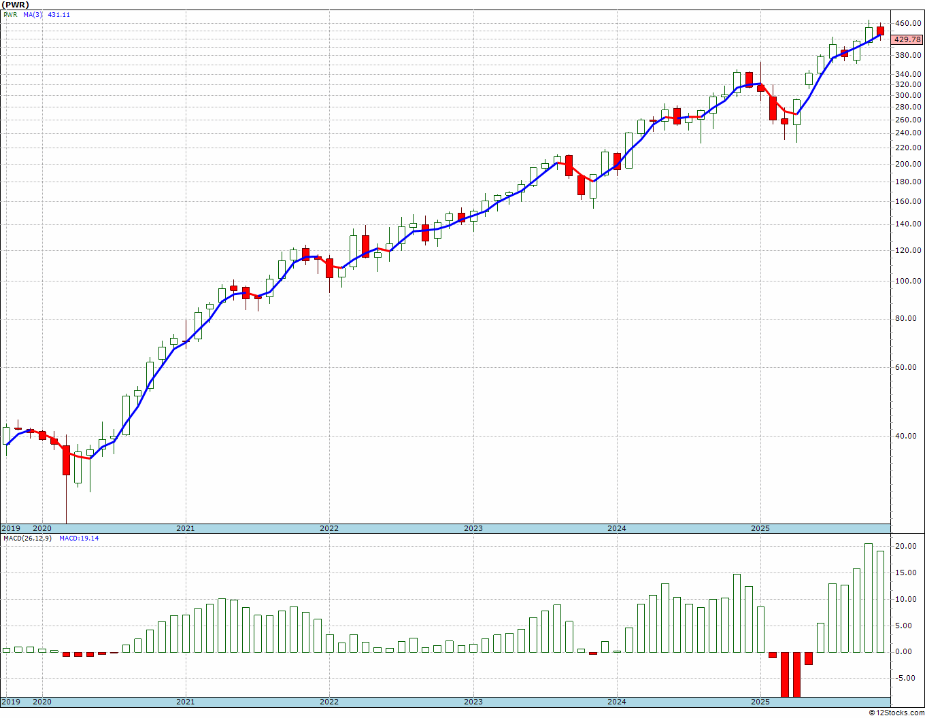Select the 340.00 price axis label

pos(909,74)
